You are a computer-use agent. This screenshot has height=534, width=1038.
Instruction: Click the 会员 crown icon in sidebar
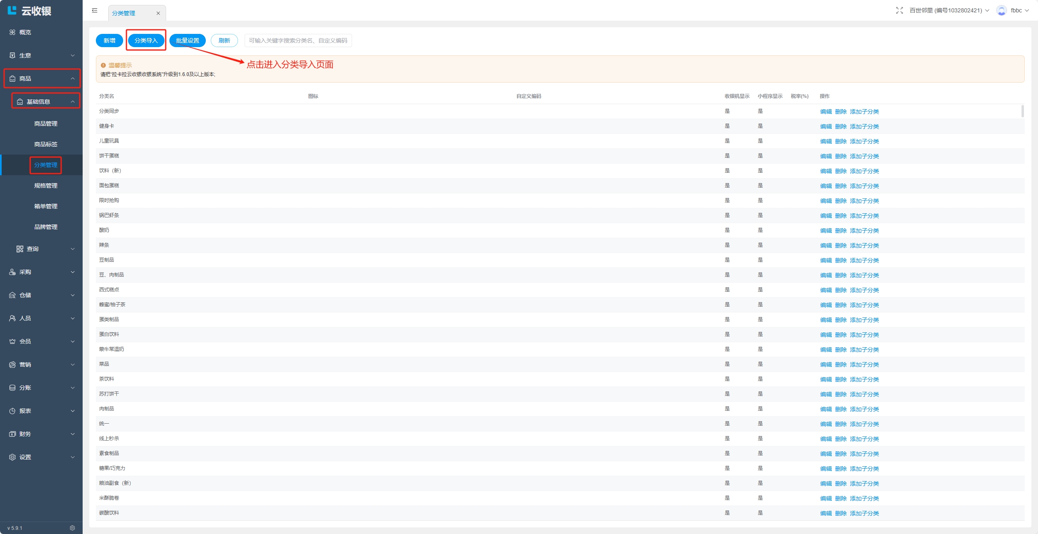coord(12,341)
